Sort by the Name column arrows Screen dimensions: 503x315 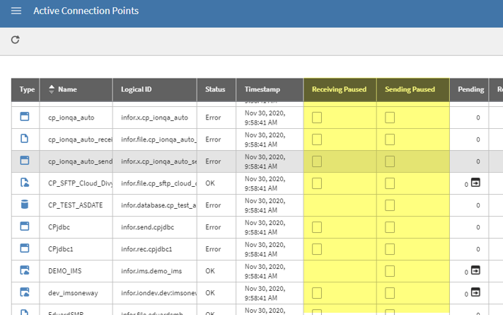(x=51, y=90)
